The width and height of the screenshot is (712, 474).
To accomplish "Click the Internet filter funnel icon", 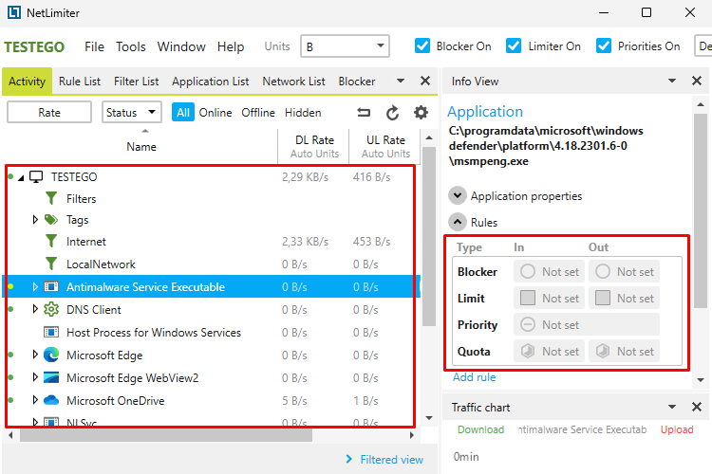I will tap(51, 241).
